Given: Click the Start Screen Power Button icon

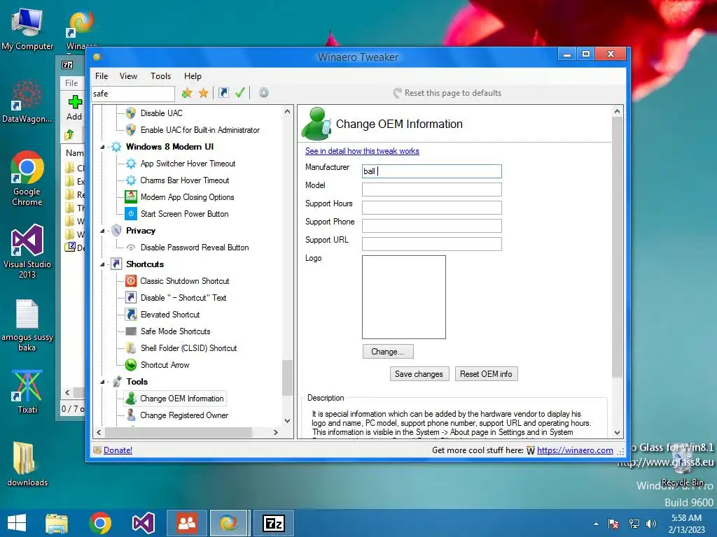Looking at the screenshot, I should click(x=131, y=214).
